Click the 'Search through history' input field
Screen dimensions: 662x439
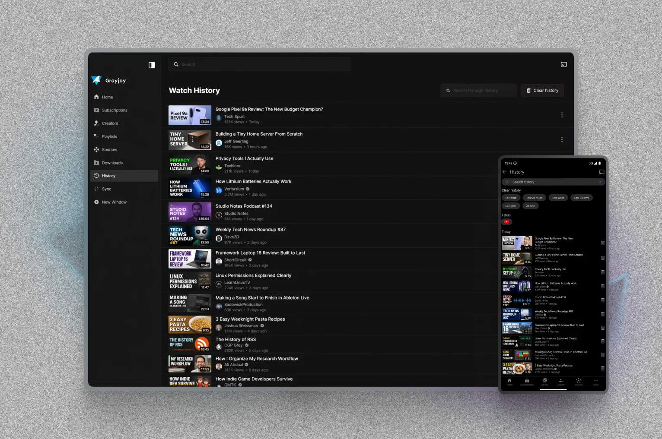(x=479, y=91)
